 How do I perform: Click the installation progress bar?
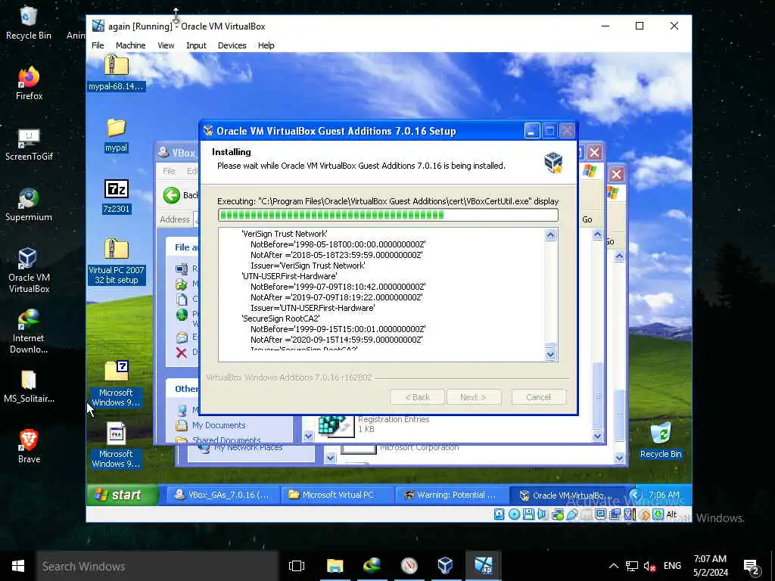coord(388,215)
